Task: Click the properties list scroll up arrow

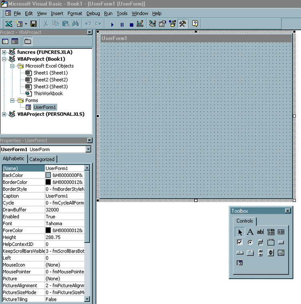Action: coord(87,168)
